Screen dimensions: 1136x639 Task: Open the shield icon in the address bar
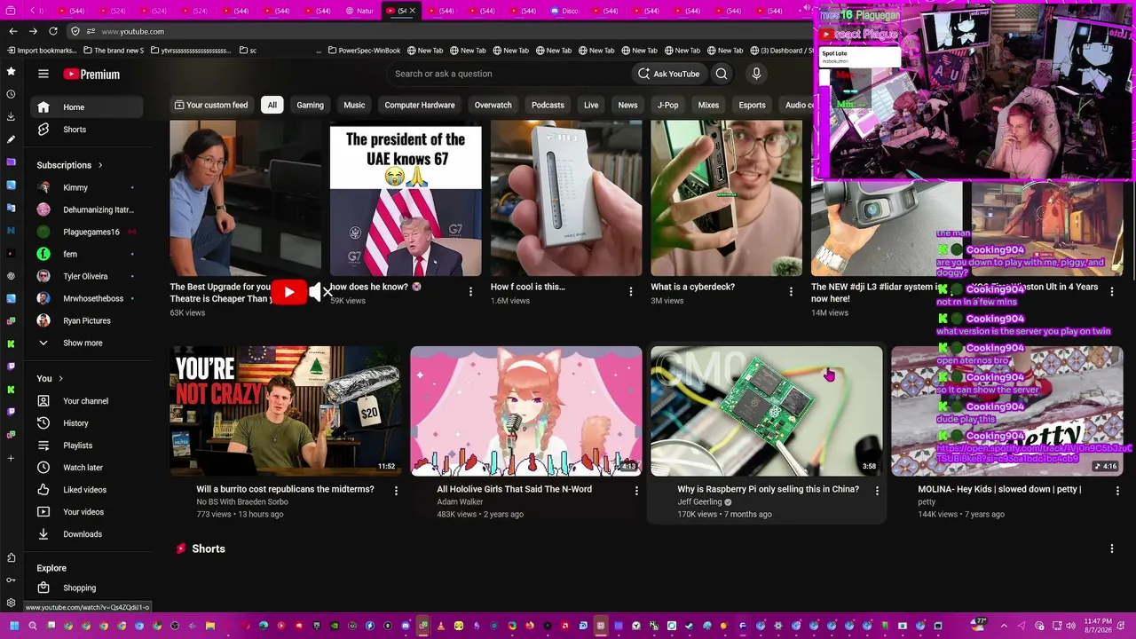click(x=75, y=31)
